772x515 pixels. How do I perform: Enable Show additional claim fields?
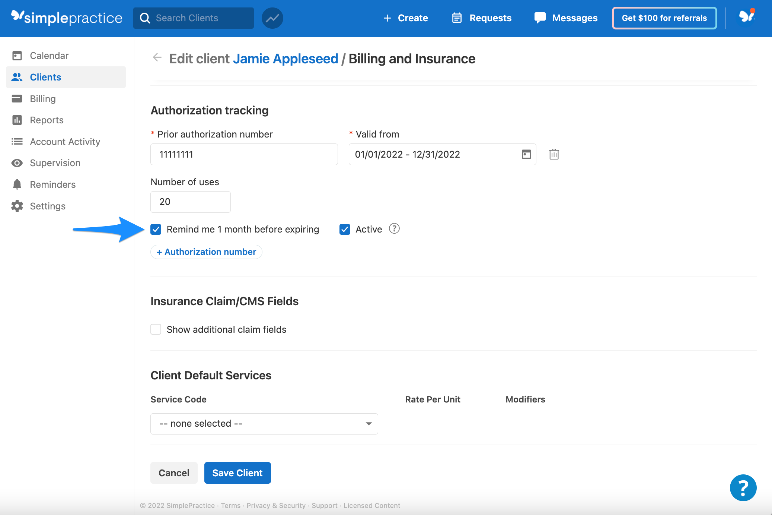coord(156,329)
